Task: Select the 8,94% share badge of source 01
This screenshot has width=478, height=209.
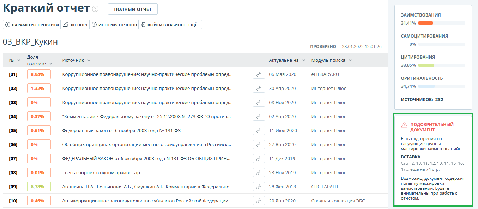Action: pos(39,74)
